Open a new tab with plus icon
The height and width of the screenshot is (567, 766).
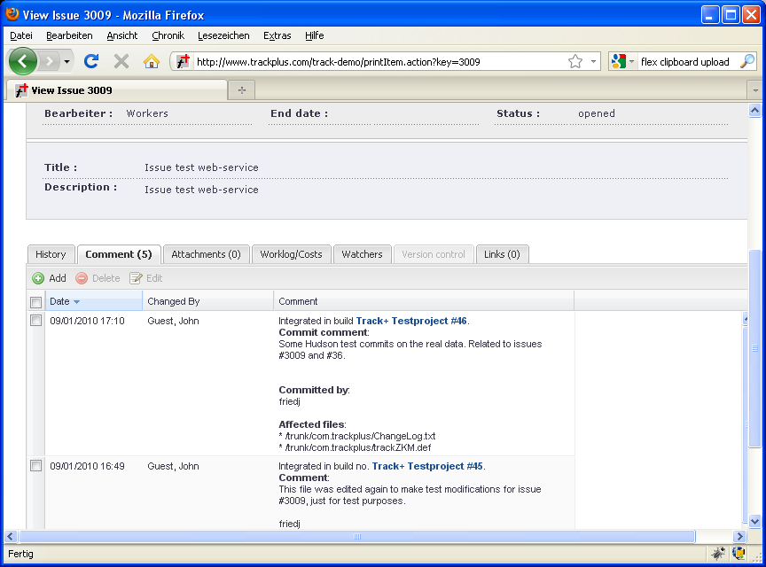[x=240, y=90]
